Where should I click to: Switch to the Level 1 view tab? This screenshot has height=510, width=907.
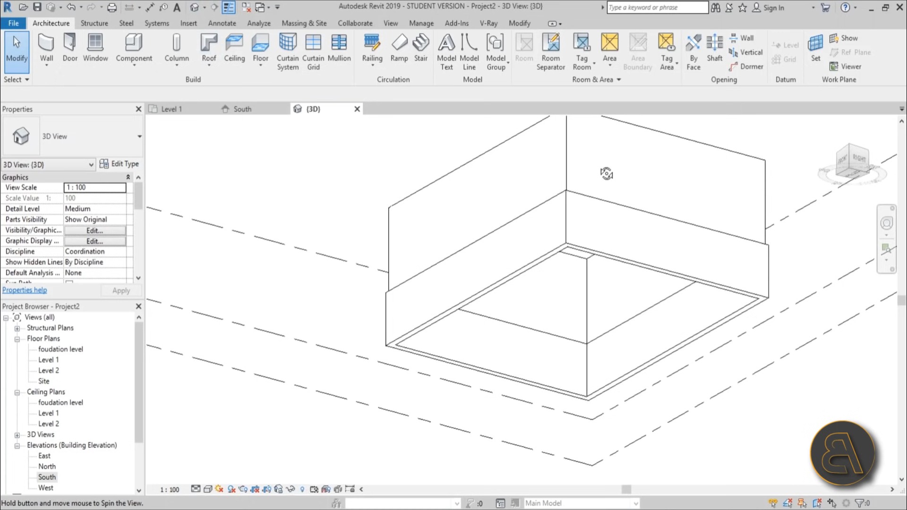click(x=171, y=109)
